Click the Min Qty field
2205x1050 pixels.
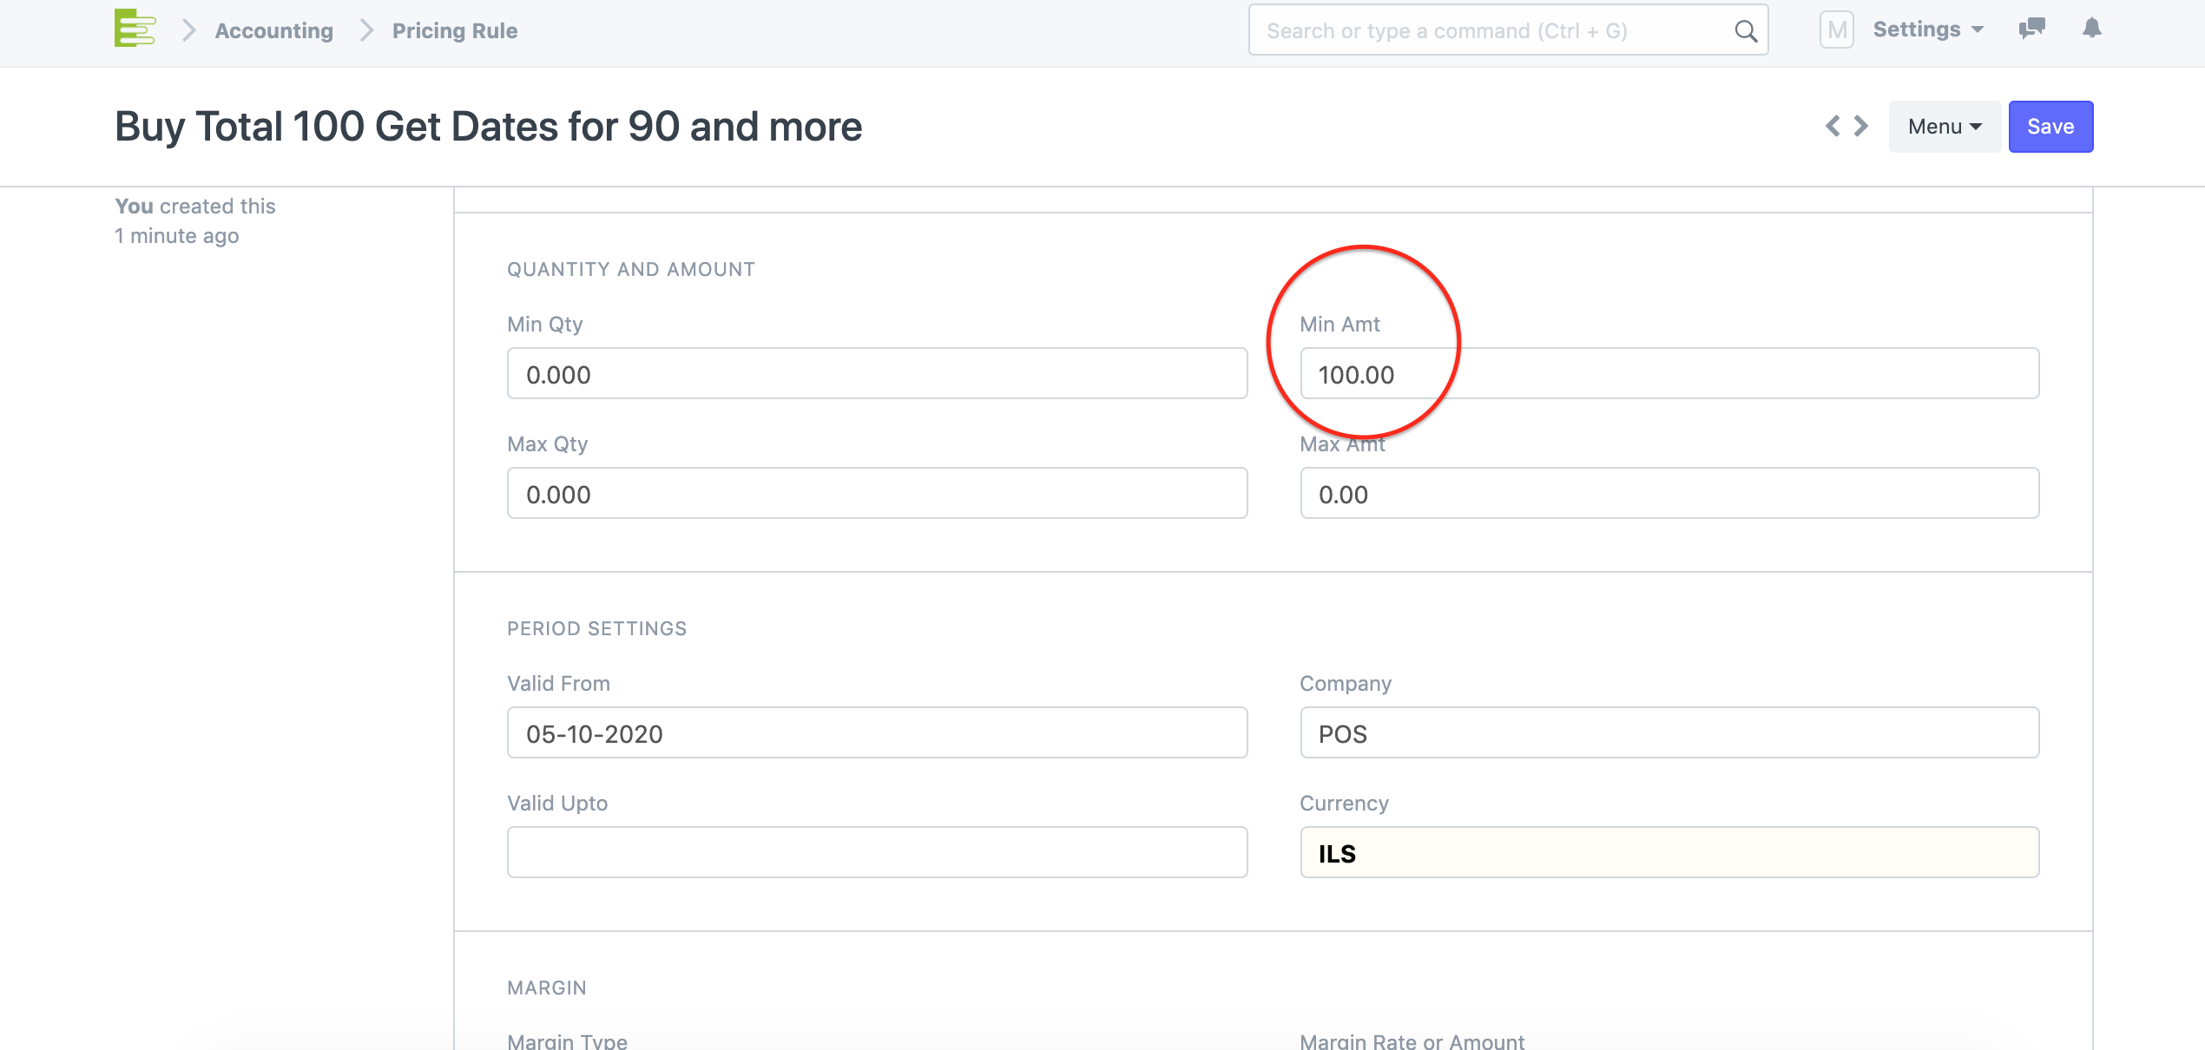(877, 374)
